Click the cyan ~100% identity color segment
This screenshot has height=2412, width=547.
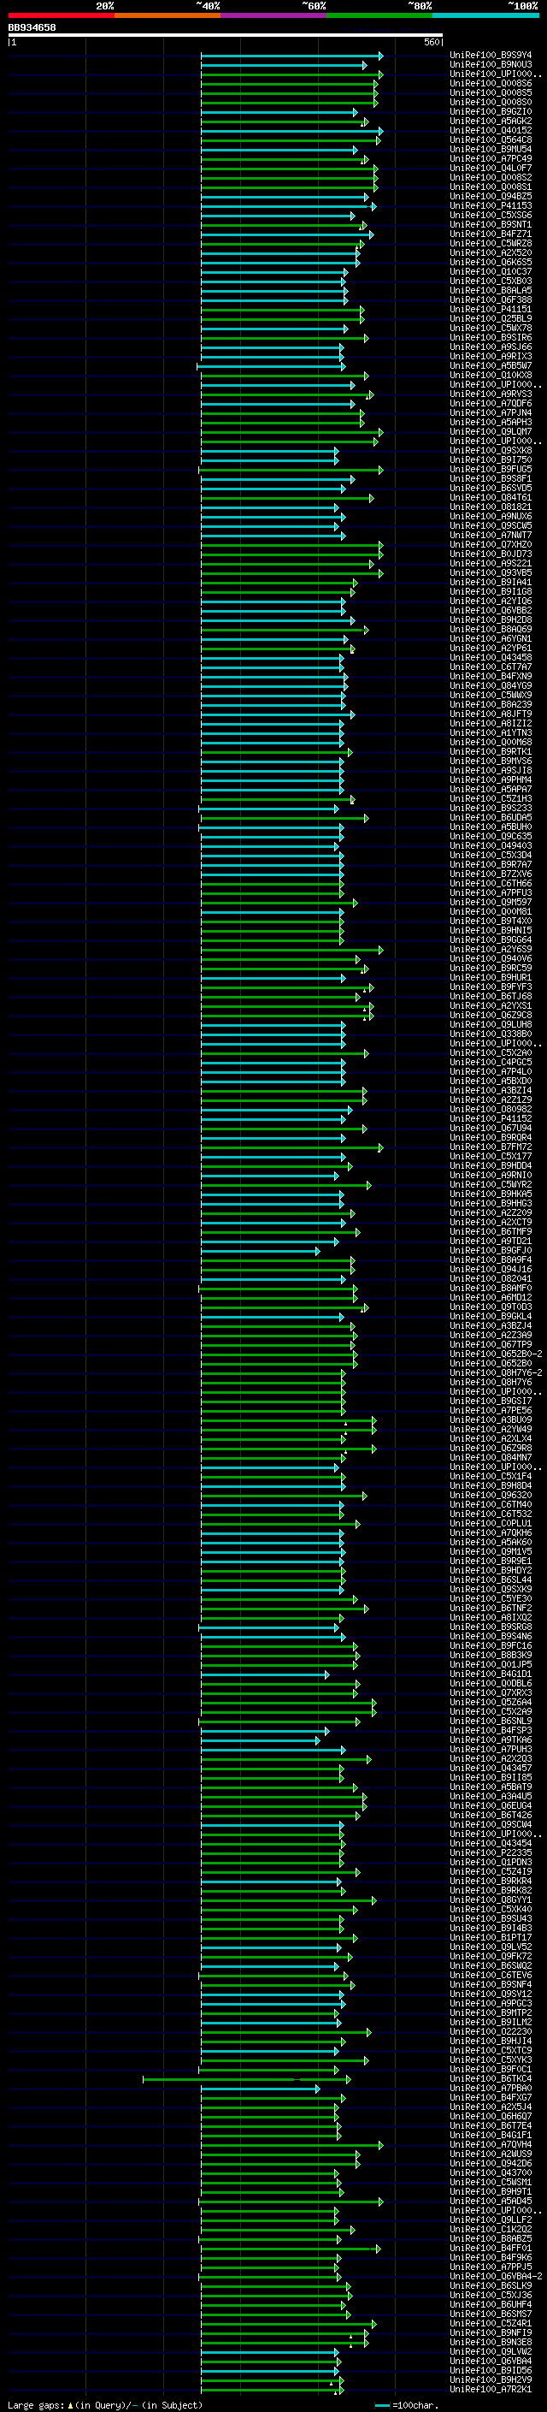(x=486, y=15)
